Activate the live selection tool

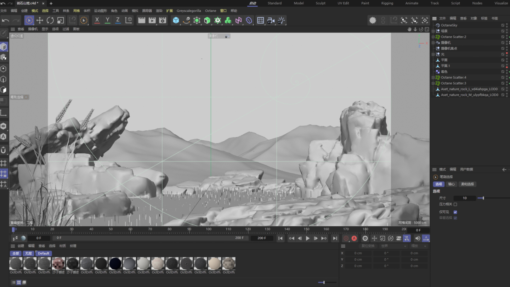coord(29,20)
